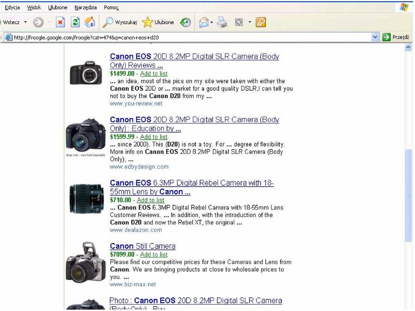
Task: Expand the address bar dropdown
Action: 375,37
